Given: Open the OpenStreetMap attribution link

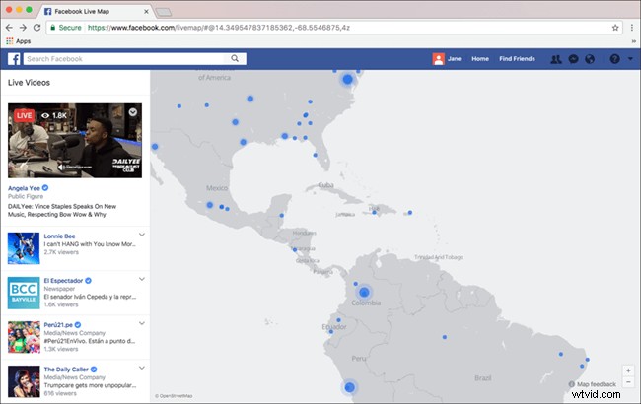Looking at the screenshot, I should (174, 396).
